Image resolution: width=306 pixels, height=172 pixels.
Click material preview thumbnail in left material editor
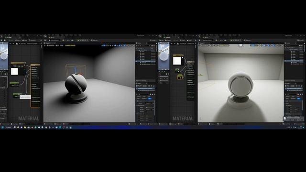click(x=4, y=56)
